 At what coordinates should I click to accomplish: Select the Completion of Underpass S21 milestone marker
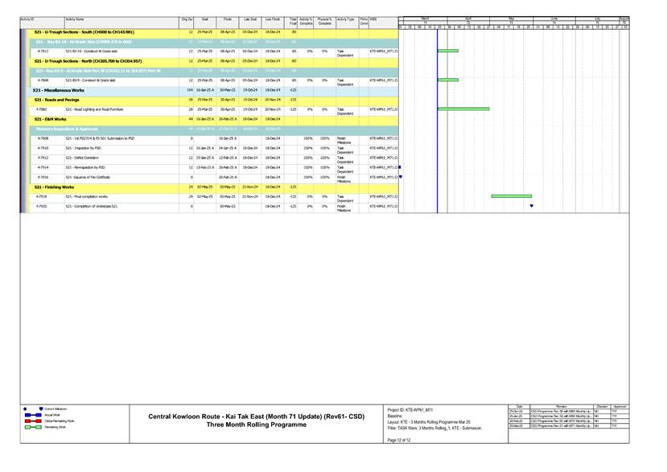532,206
